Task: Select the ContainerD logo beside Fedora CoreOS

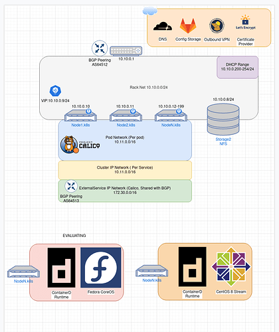Action: pyautogui.click(x=61, y=268)
